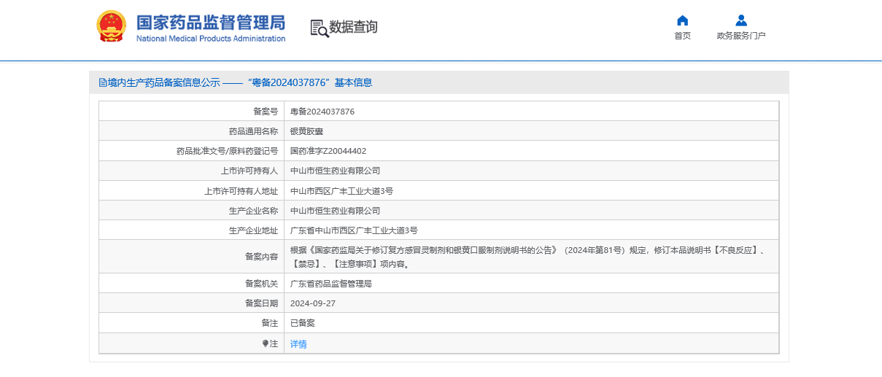Click the 备案内容 description text
Viewport: 882px width, 377px height.
tap(525, 257)
